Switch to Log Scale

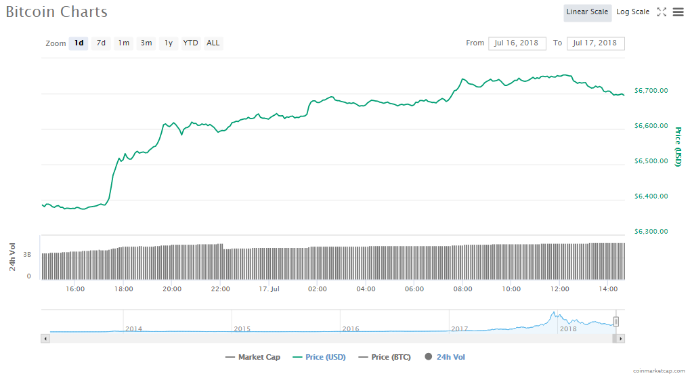[x=632, y=12]
